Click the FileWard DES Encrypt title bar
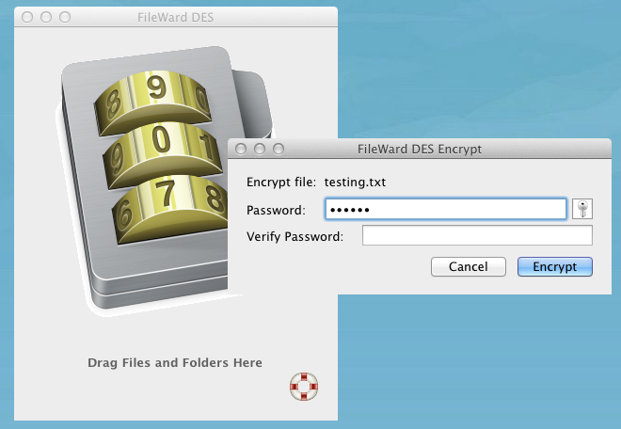621x429 pixels. [x=420, y=149]
